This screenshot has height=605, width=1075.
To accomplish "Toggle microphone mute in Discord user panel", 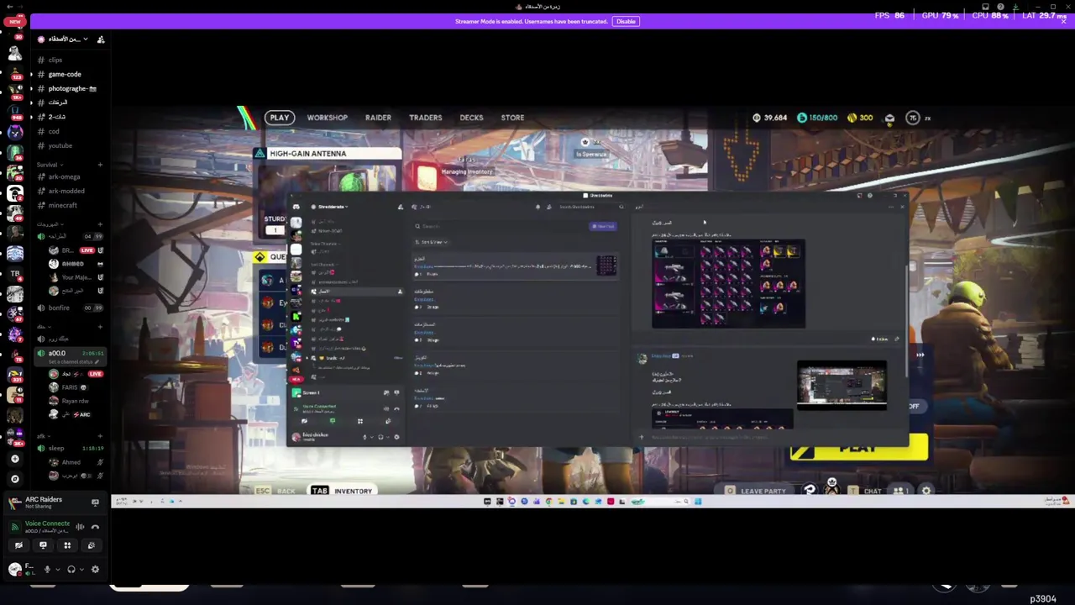I will [47, 570].
